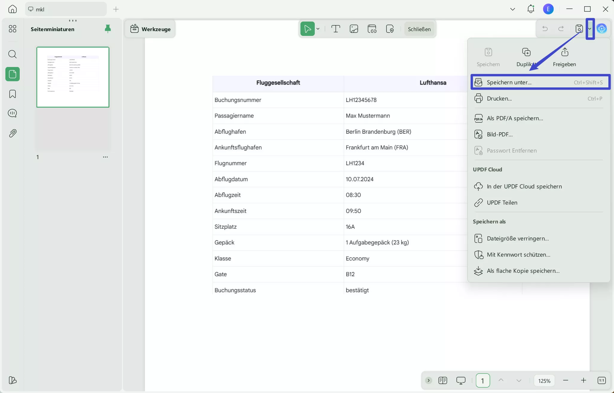The image size is (614, 393).
Task: Choose the text edit tool
Action: click(336, 29)
